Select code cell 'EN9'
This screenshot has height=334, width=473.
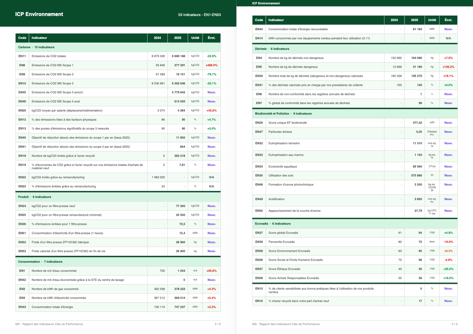[x=22, y=74]
